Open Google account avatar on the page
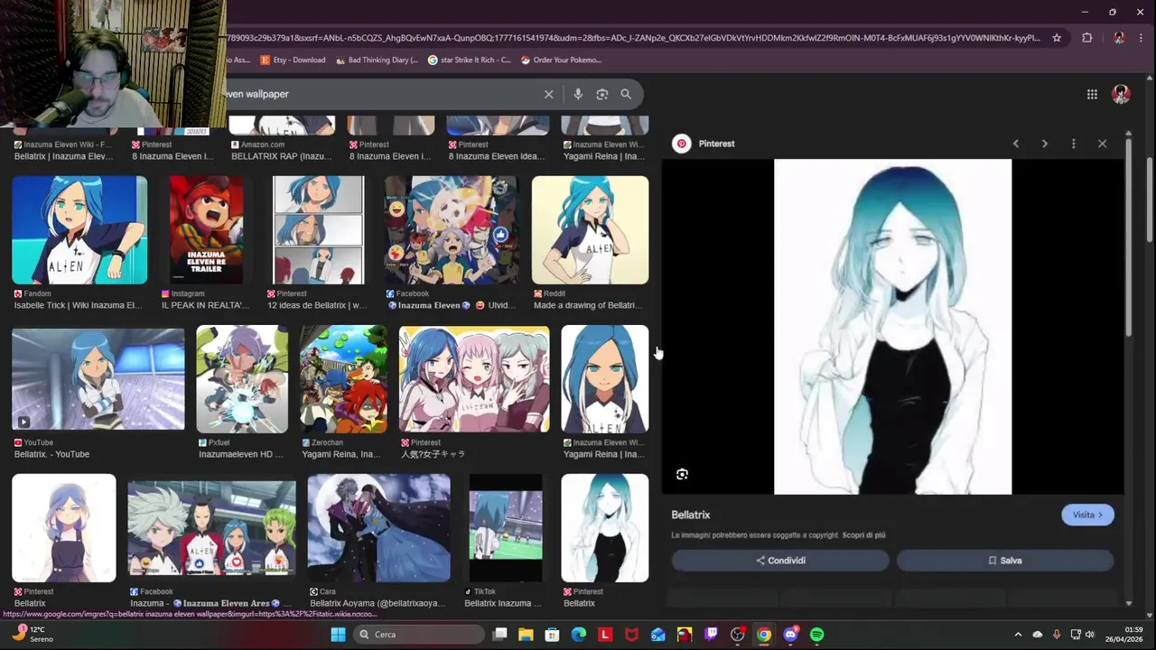The width and height of the screenshot is (1156, 650). point(1121,94)
